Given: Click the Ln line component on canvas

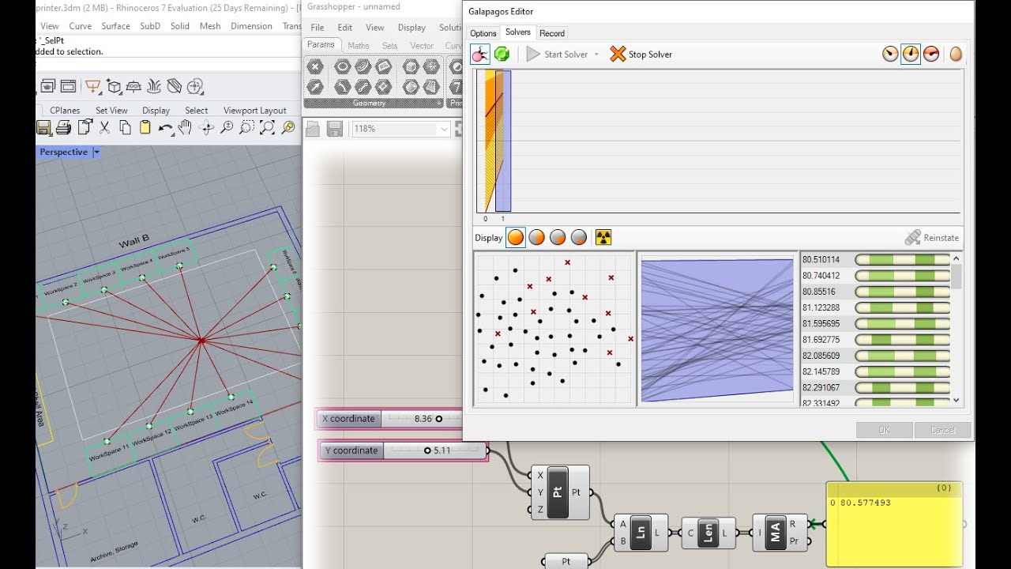Looking at the screenshot, I should click(641, 533).
